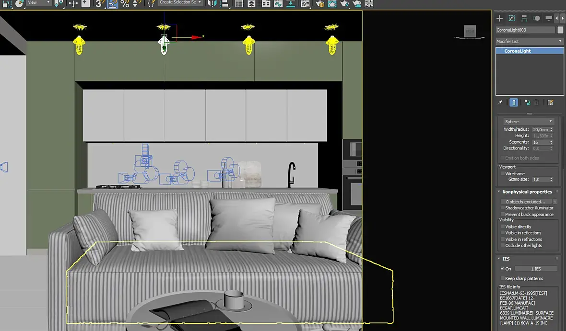Click the Mirror tool icon
This screenshot has height=331, width=566.
[212, 4]
